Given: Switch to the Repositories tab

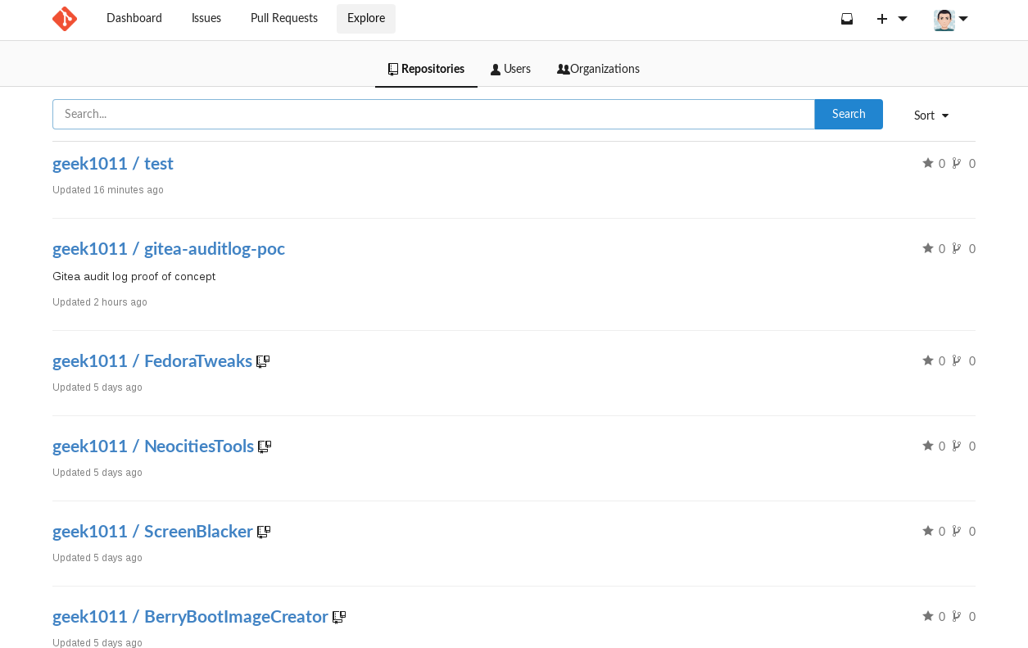Looking at the screenshot, I should pyautogui.click(x=426, y=69).
